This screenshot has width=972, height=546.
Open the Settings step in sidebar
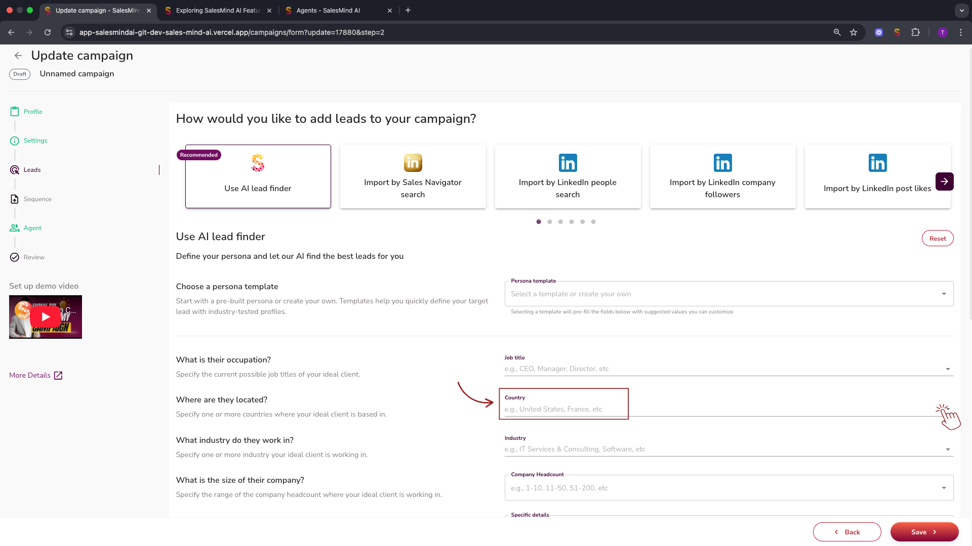[x=35, y=141]
